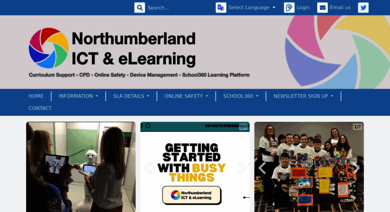Click the Login icon
This screenshot has height=212, width=390.
(289, 8)
